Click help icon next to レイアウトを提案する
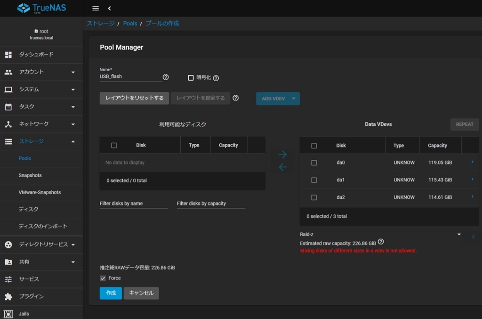 (x=236, y=98)
